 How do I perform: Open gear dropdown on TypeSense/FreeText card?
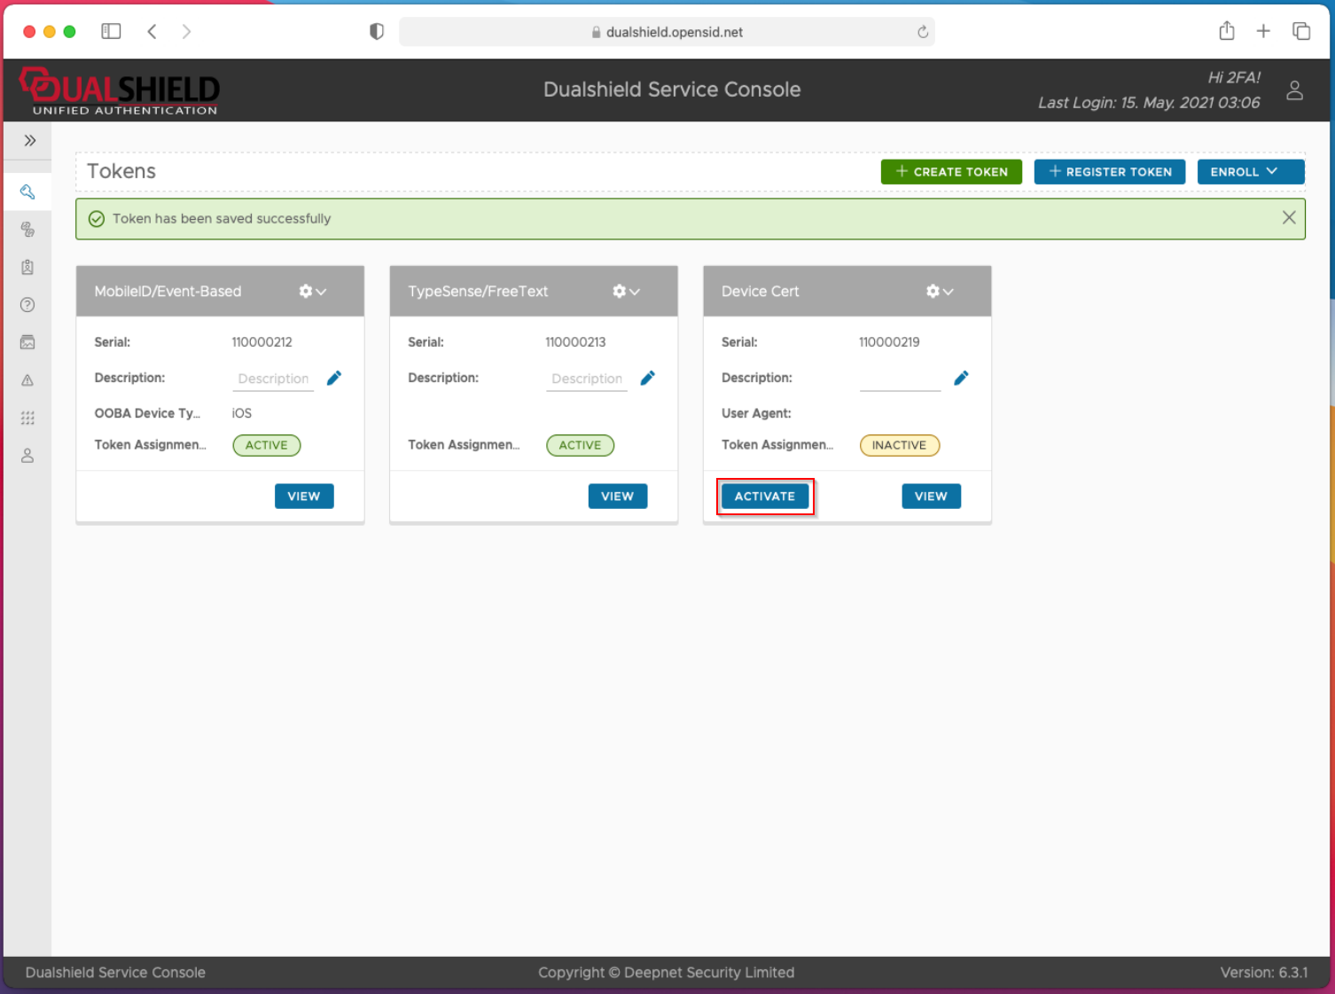click(626, 292)
